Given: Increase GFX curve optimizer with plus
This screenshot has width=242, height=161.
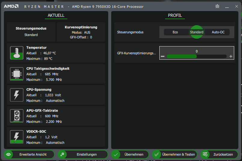Looking at the screenshot, I should [231, 56].
